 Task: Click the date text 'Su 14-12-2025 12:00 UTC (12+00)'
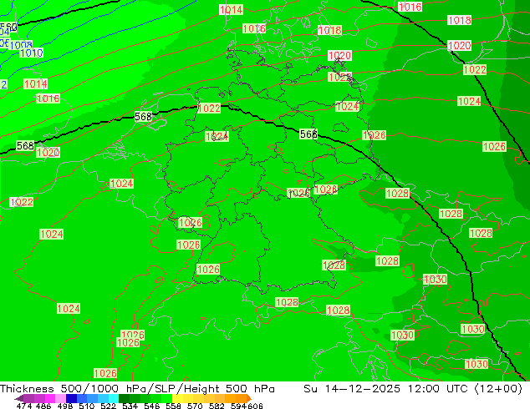[413, 389]
